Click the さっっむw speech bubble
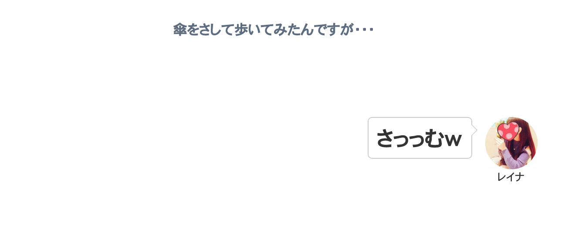582x231 pixels. point(420,138)
